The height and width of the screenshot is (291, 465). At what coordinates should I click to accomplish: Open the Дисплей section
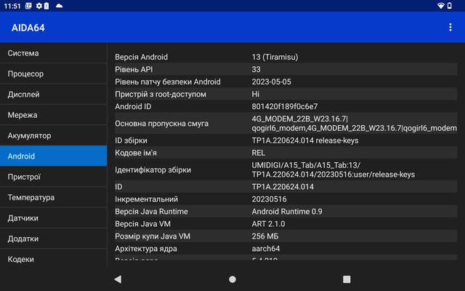[x=53, y=94]
